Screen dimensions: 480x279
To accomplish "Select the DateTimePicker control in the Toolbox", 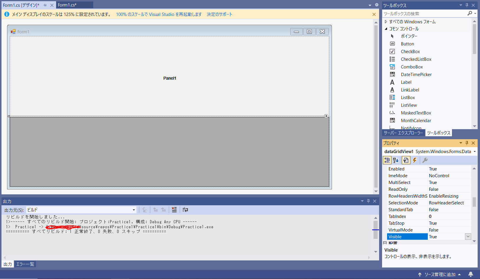I will (x=416, y=74).
